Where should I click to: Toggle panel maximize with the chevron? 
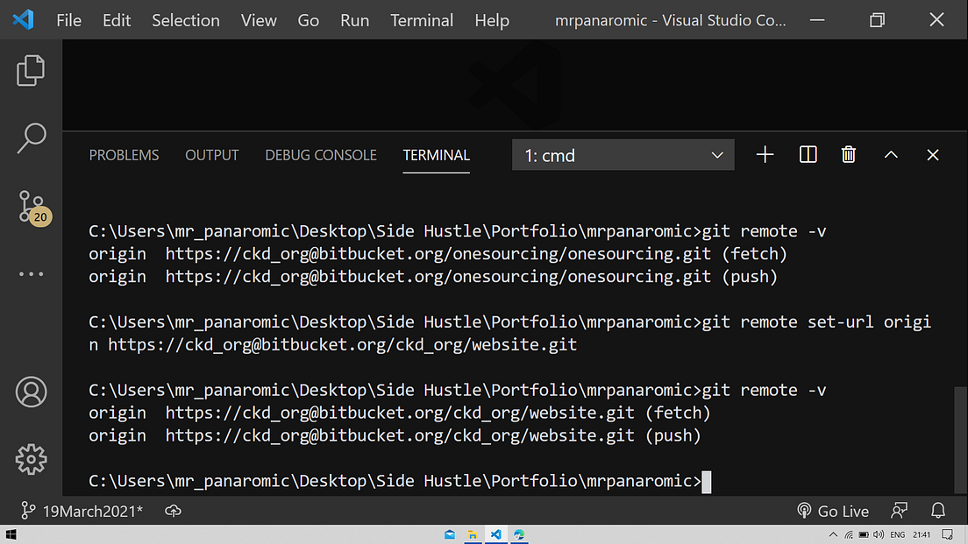(x=890, y=154)
